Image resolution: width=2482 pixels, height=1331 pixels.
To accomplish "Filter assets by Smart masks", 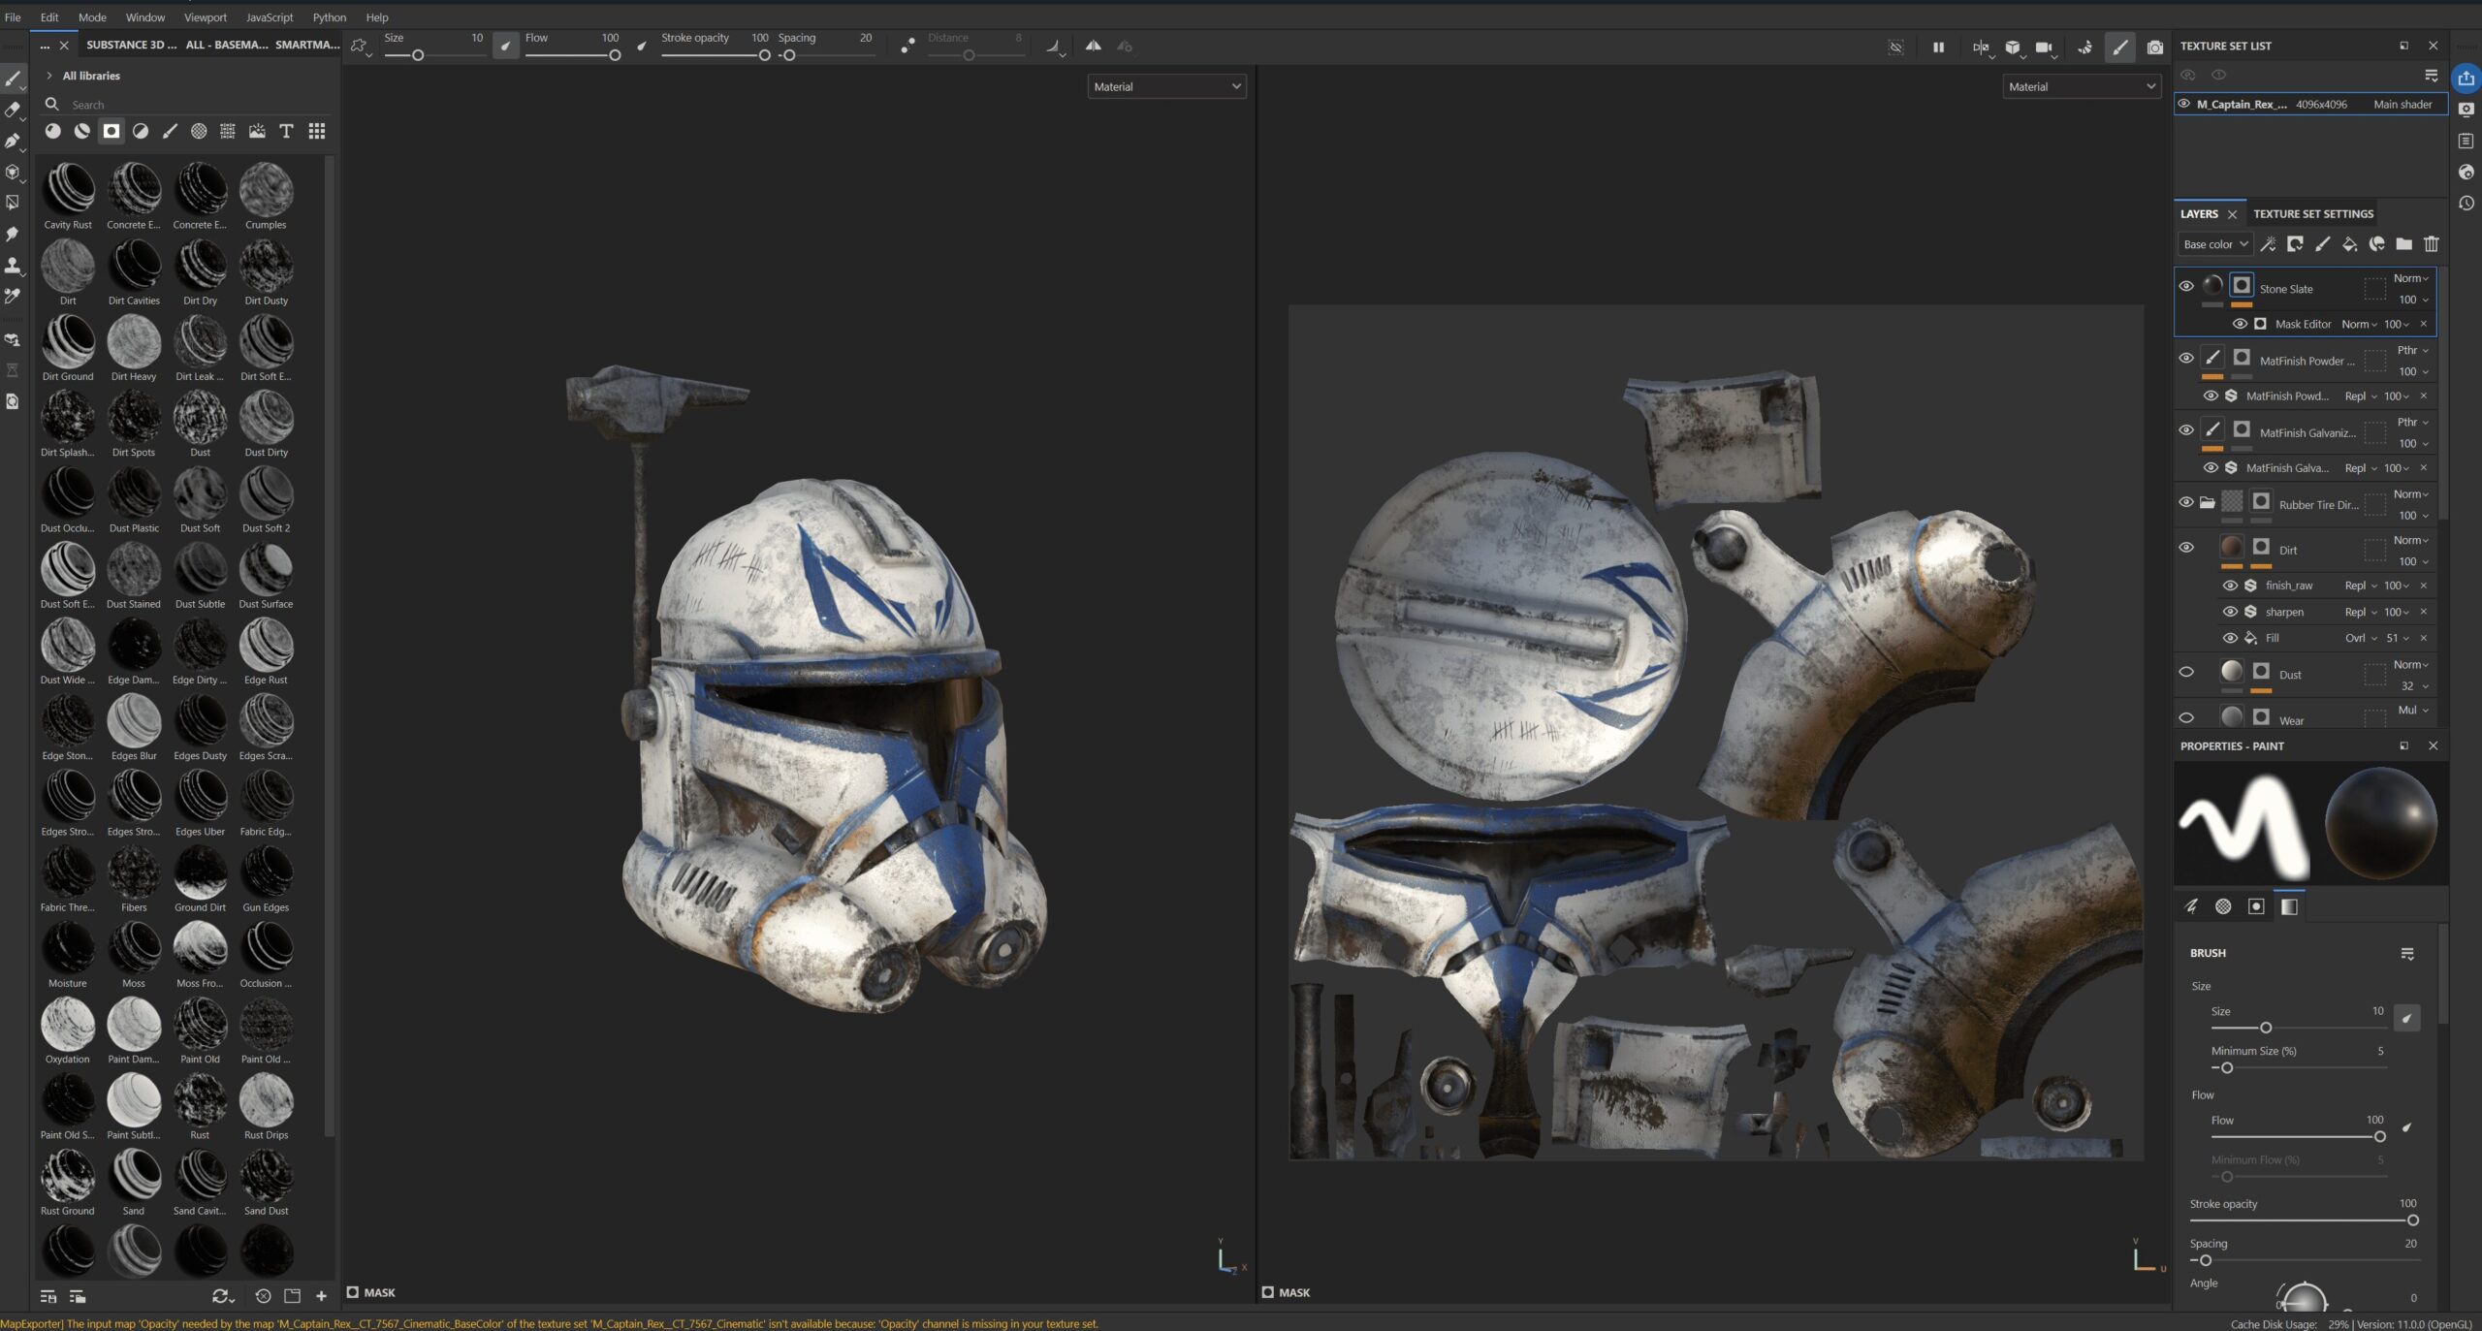I will (111, 131).
